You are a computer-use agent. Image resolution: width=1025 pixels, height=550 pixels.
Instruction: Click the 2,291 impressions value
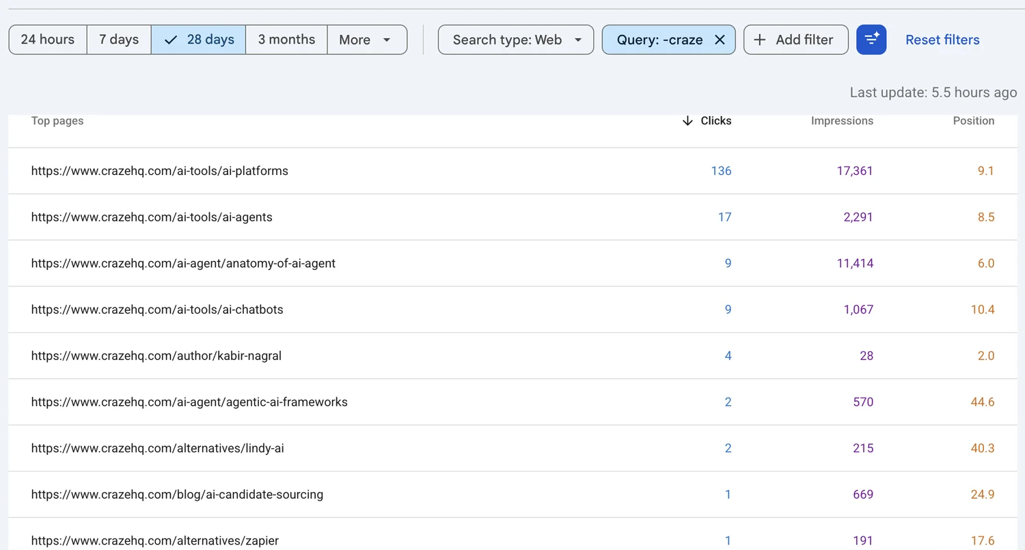[x=858, y=217]
